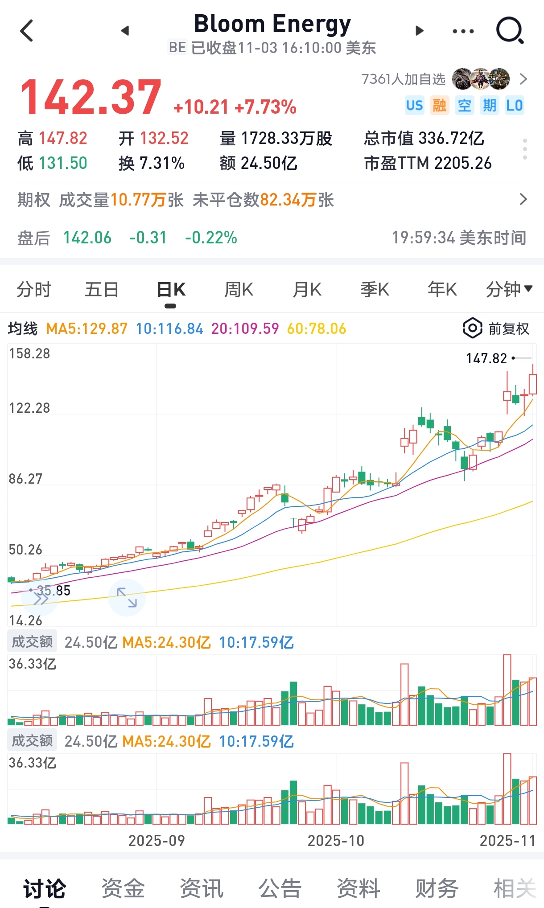Open the 资讯 news tab
This screenshot has width=544, height=908.
click(202, 889)
